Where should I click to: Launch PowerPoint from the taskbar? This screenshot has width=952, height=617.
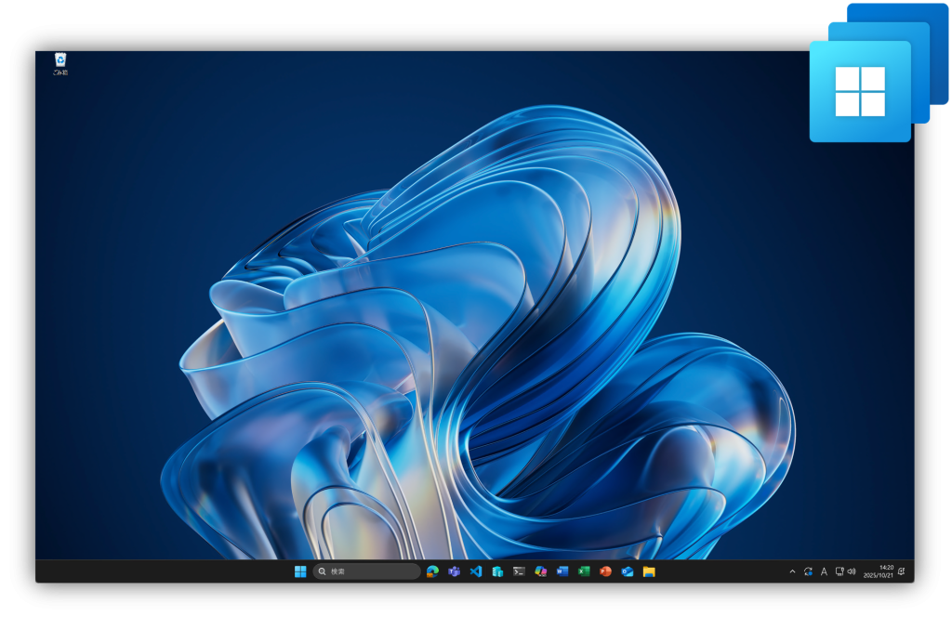coord(605,571)
